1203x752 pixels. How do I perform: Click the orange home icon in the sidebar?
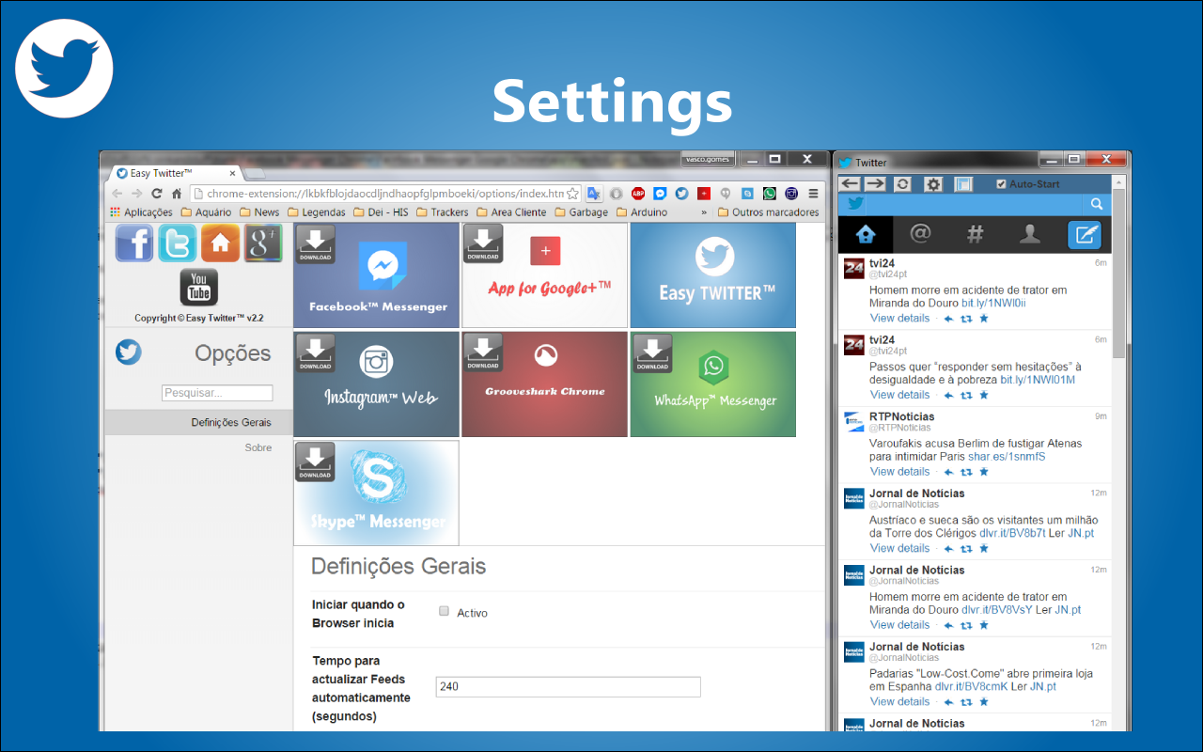point(220,243)
